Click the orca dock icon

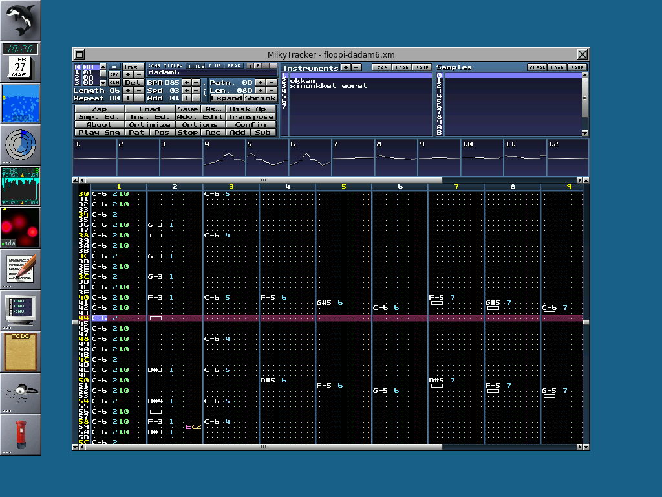coord(20,20)
